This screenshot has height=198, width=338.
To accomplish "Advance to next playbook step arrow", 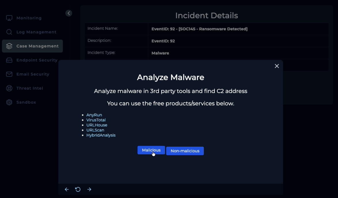I will pyautogui.click(x=89, y=189).
